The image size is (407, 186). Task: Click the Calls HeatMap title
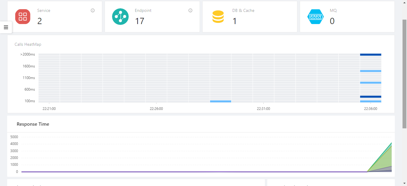click(28, 44)
